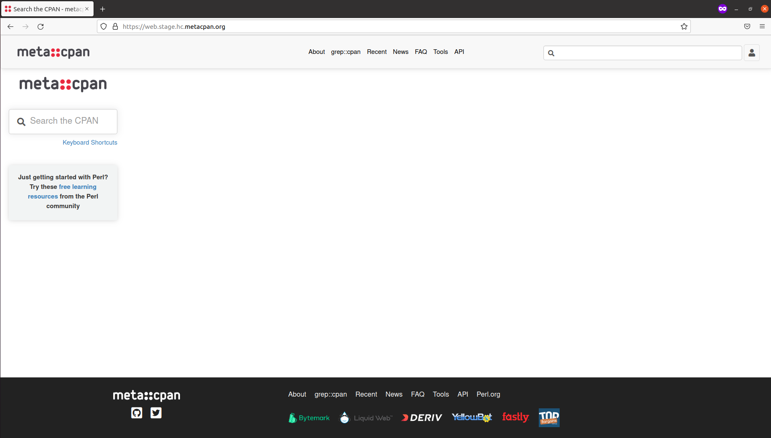This screenshot has width=771, height=438.
Task: Open News in the header navigation
Action: click(x=401, y=52)
